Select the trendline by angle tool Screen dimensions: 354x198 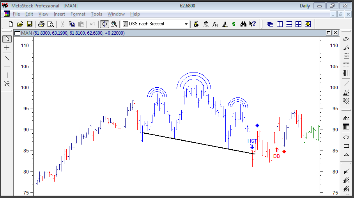pyautogui.click(x=7, y=84)
